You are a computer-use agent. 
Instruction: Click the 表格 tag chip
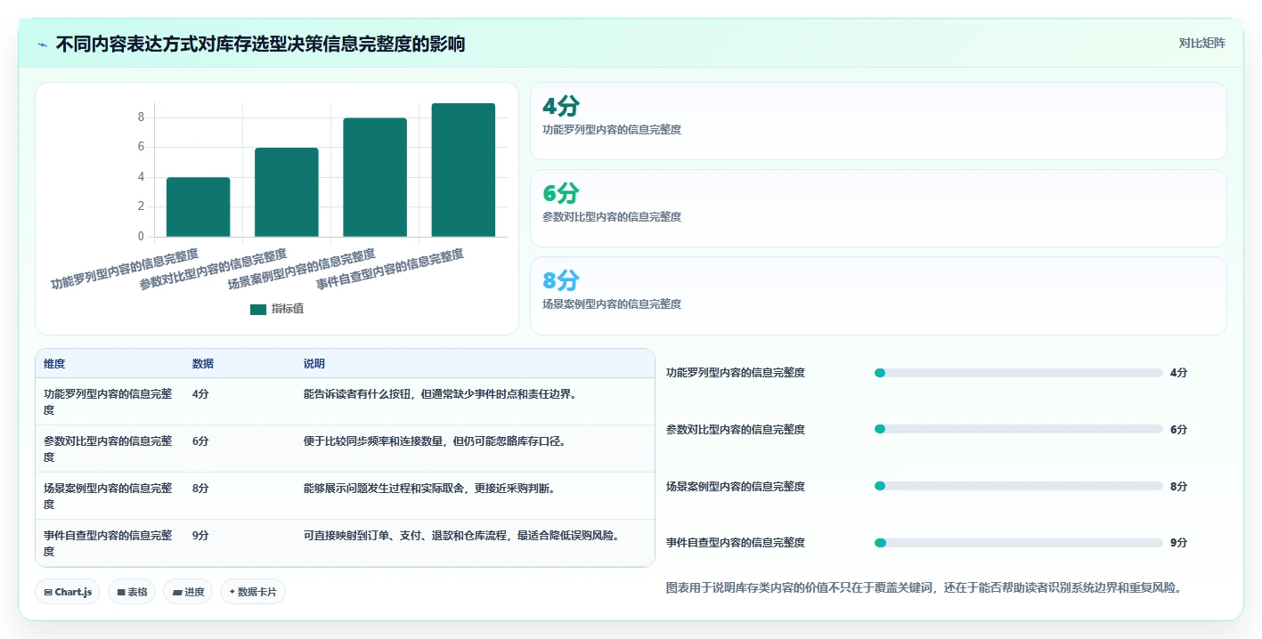tap(132, 592)
